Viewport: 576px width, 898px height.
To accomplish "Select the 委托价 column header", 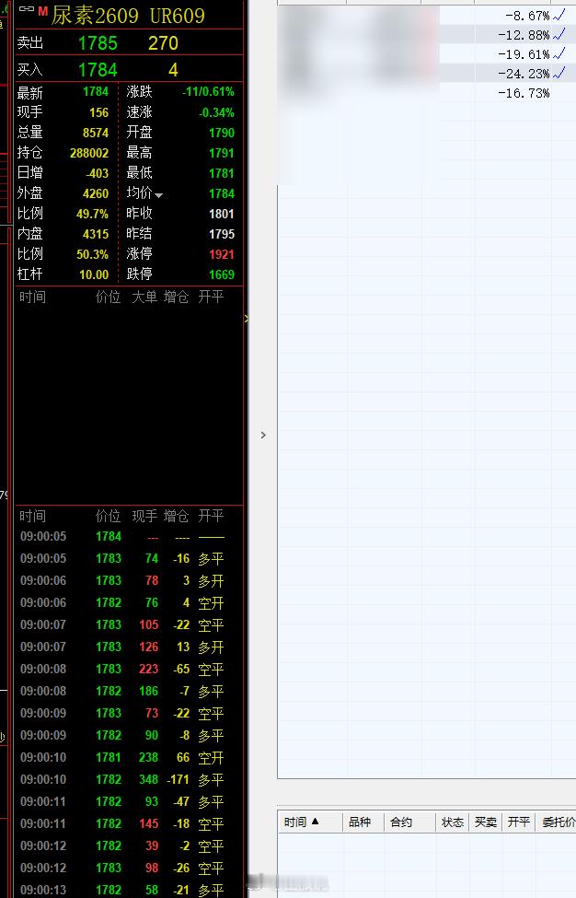I will pyautogui.click(x=559, y=822).
